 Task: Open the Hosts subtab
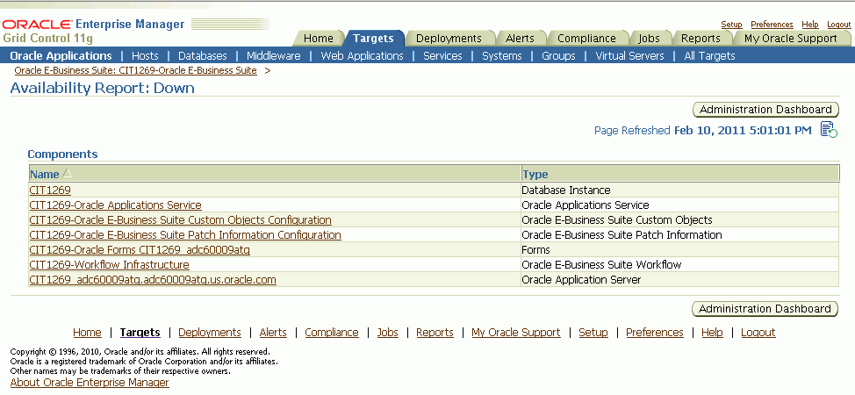[x=145, y=55]
